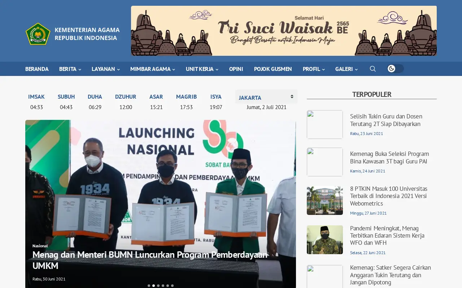The width and height of the screenshot is (462, 288).
Task: Expand the PROFIL dropdown menu
Action: (x=314, y=69)
